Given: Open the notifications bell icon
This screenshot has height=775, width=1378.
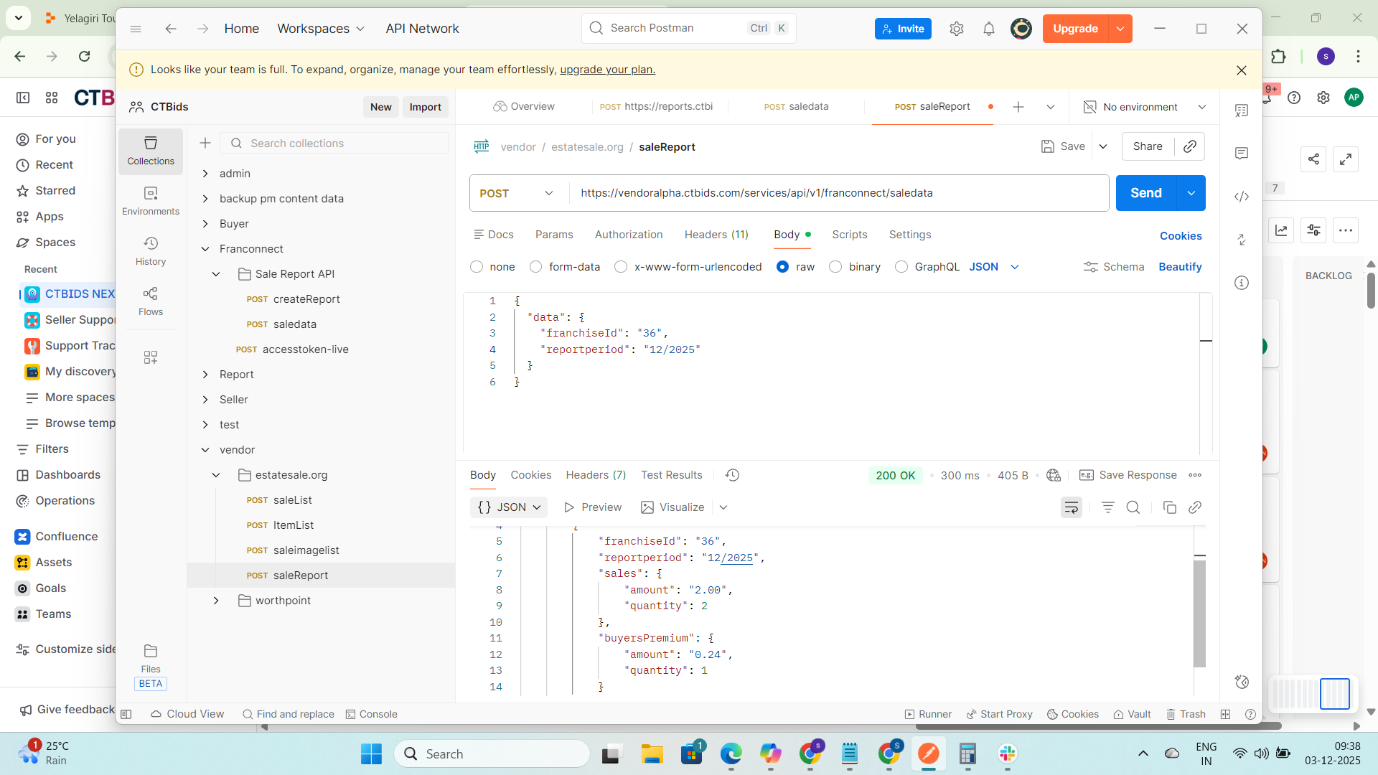Looking at the screenshot, I should [989, 29].
